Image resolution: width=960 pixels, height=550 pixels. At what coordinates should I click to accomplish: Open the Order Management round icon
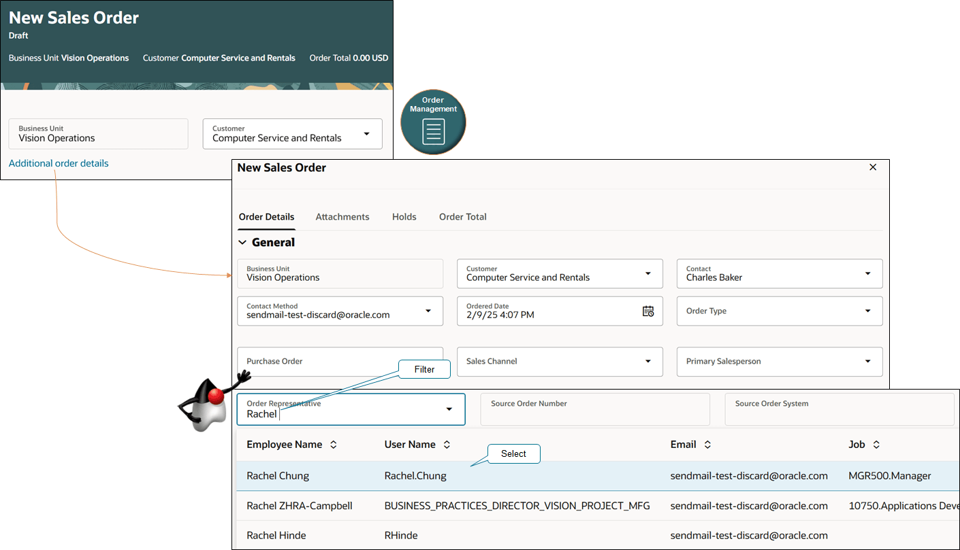(433, 122)
